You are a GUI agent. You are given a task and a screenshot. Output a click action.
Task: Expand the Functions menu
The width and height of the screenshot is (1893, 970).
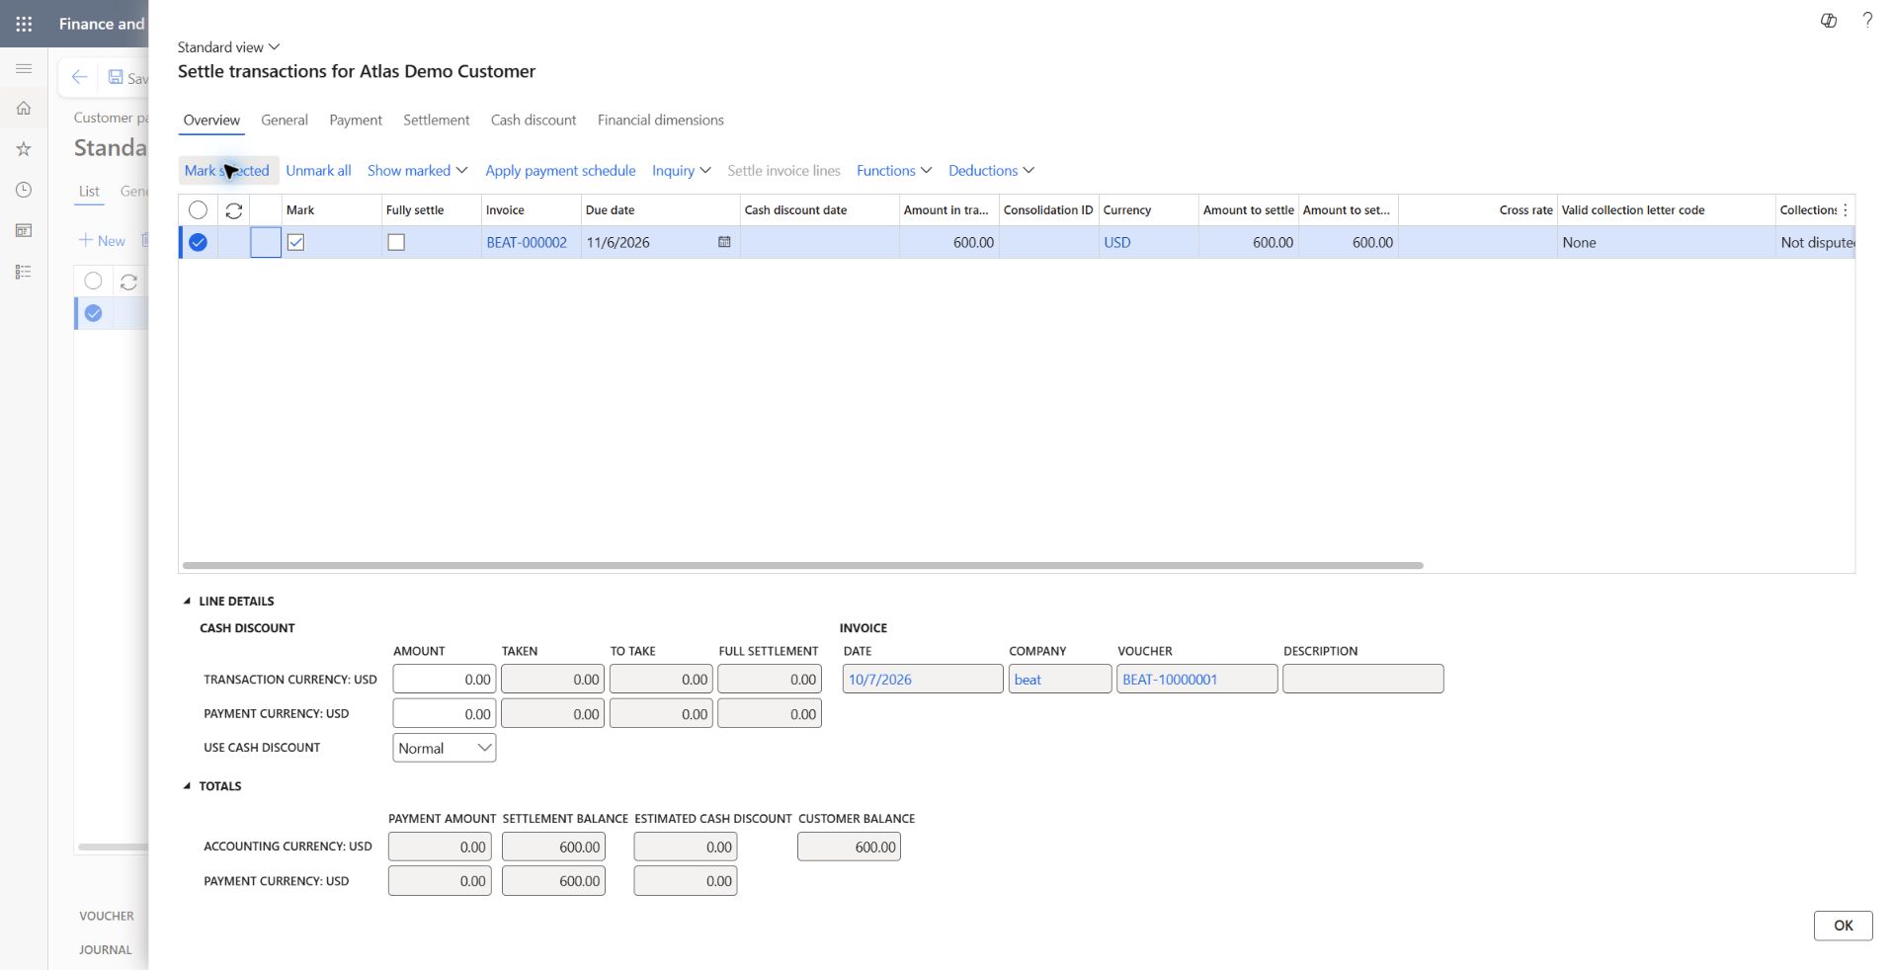point(894,170)
